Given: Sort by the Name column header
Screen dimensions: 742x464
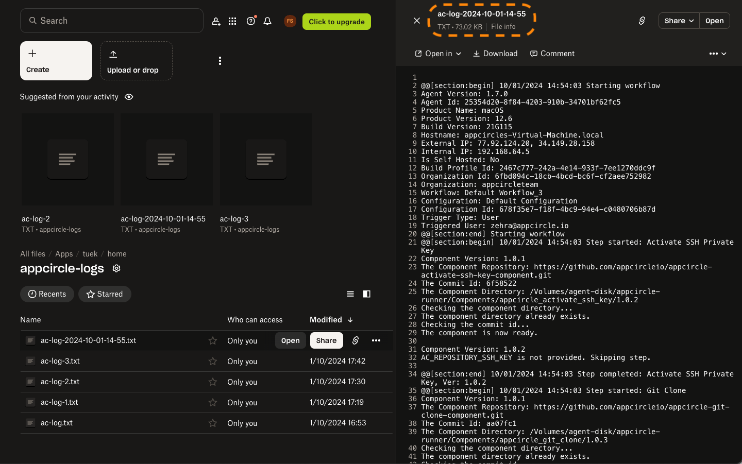Looking at the screenshot, I should pyautogui.click(x=30, y=320).
